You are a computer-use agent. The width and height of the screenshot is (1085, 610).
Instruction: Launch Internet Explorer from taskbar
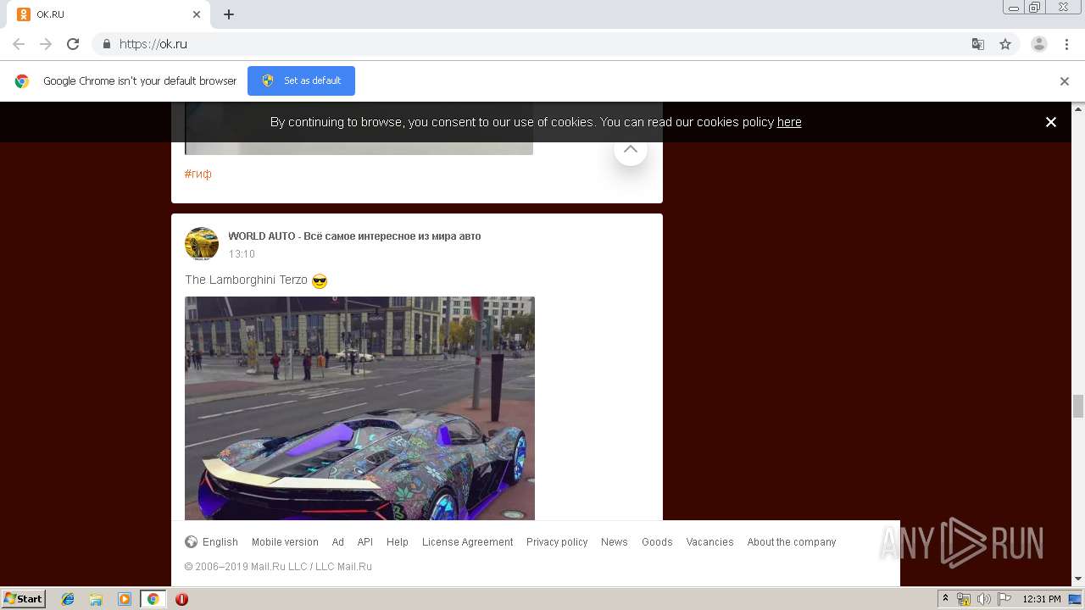coord(68,599)
